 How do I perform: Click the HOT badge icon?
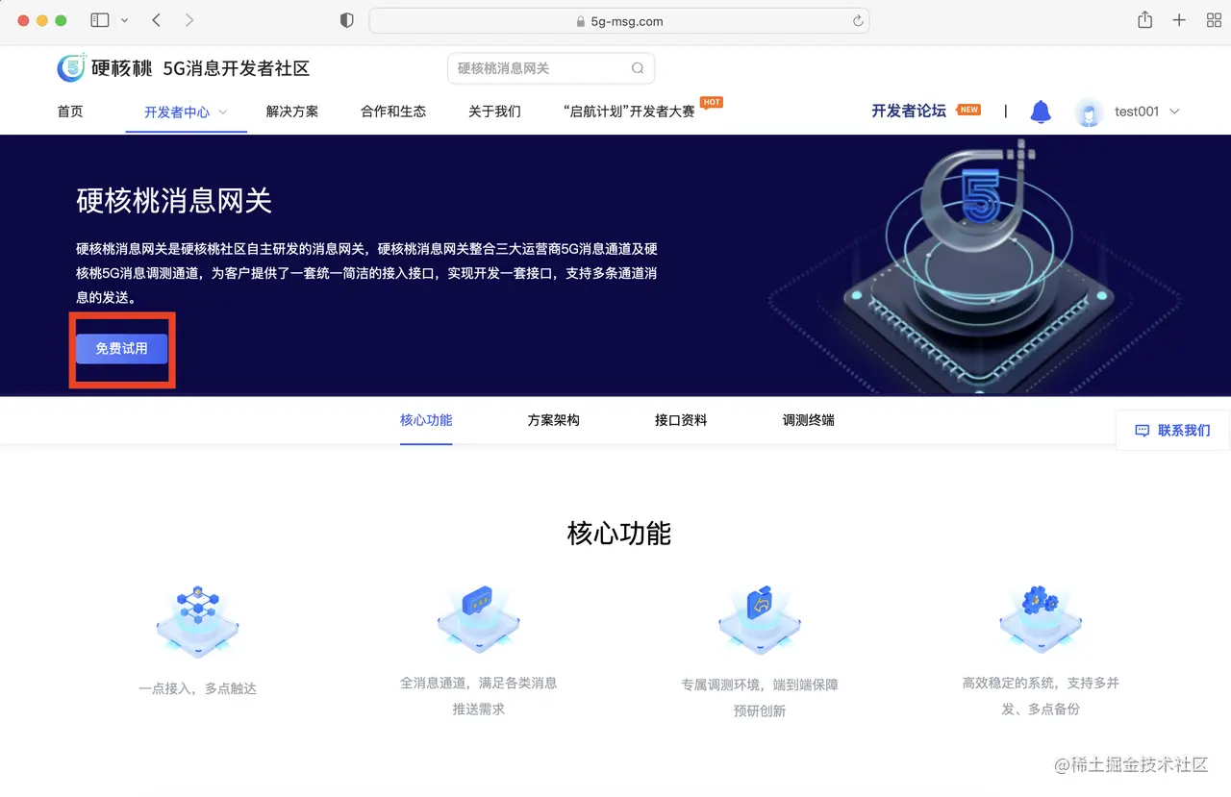(x=711, y=102)
